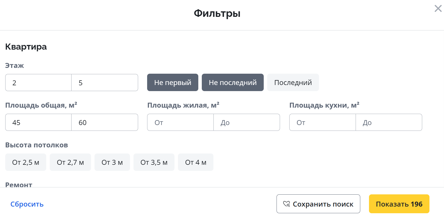Choose ceiling height От 3,5 м
Viewport: 444px width, 217px height.
pos(154,162)
